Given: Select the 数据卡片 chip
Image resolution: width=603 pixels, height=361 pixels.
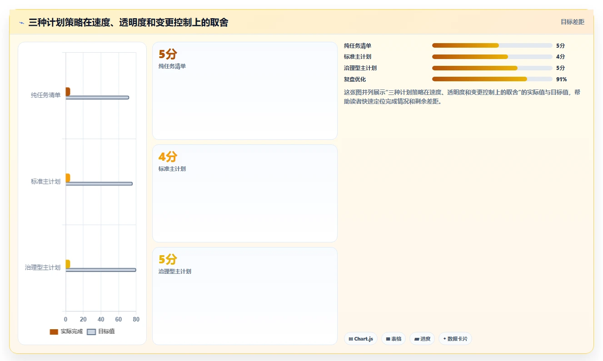Looking at the screenshot, I should [455, 339].
